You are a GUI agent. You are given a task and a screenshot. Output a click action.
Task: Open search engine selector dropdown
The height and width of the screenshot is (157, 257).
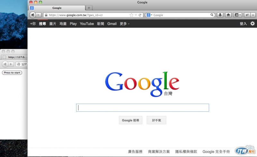[x=149, y=15]
